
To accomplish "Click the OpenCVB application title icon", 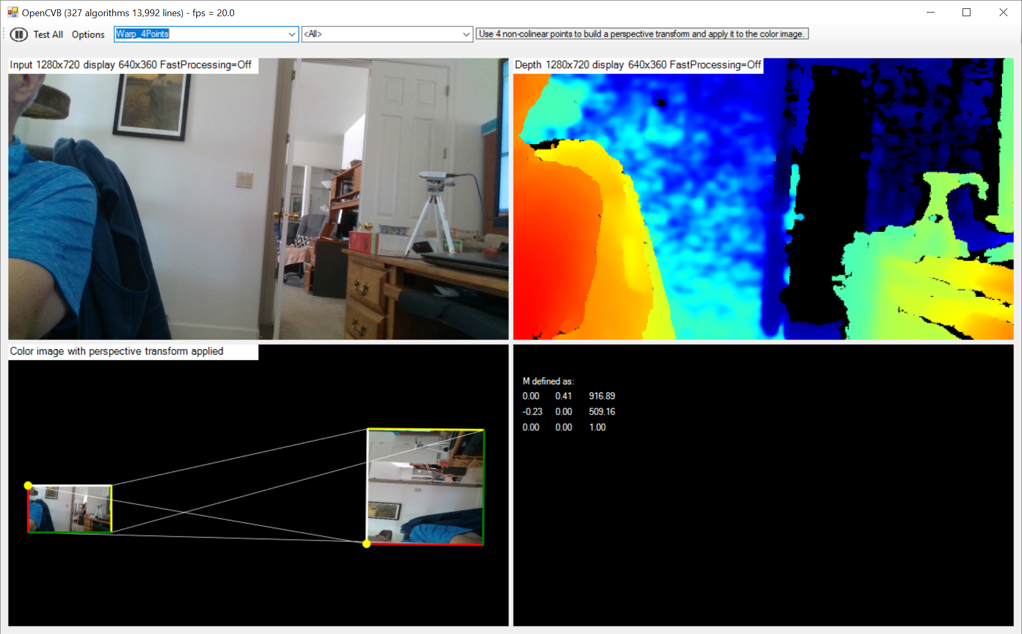I will 13,12.
